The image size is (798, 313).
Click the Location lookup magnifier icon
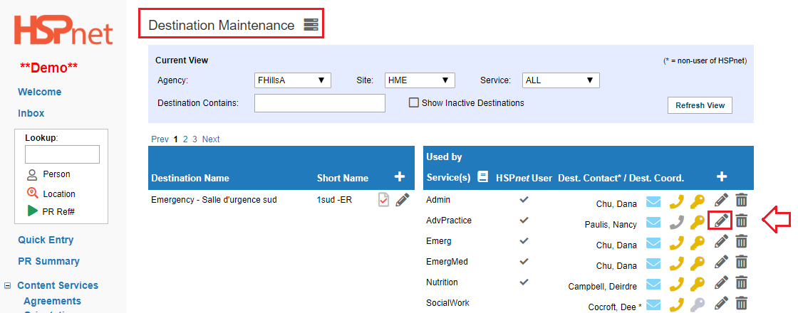33,193
